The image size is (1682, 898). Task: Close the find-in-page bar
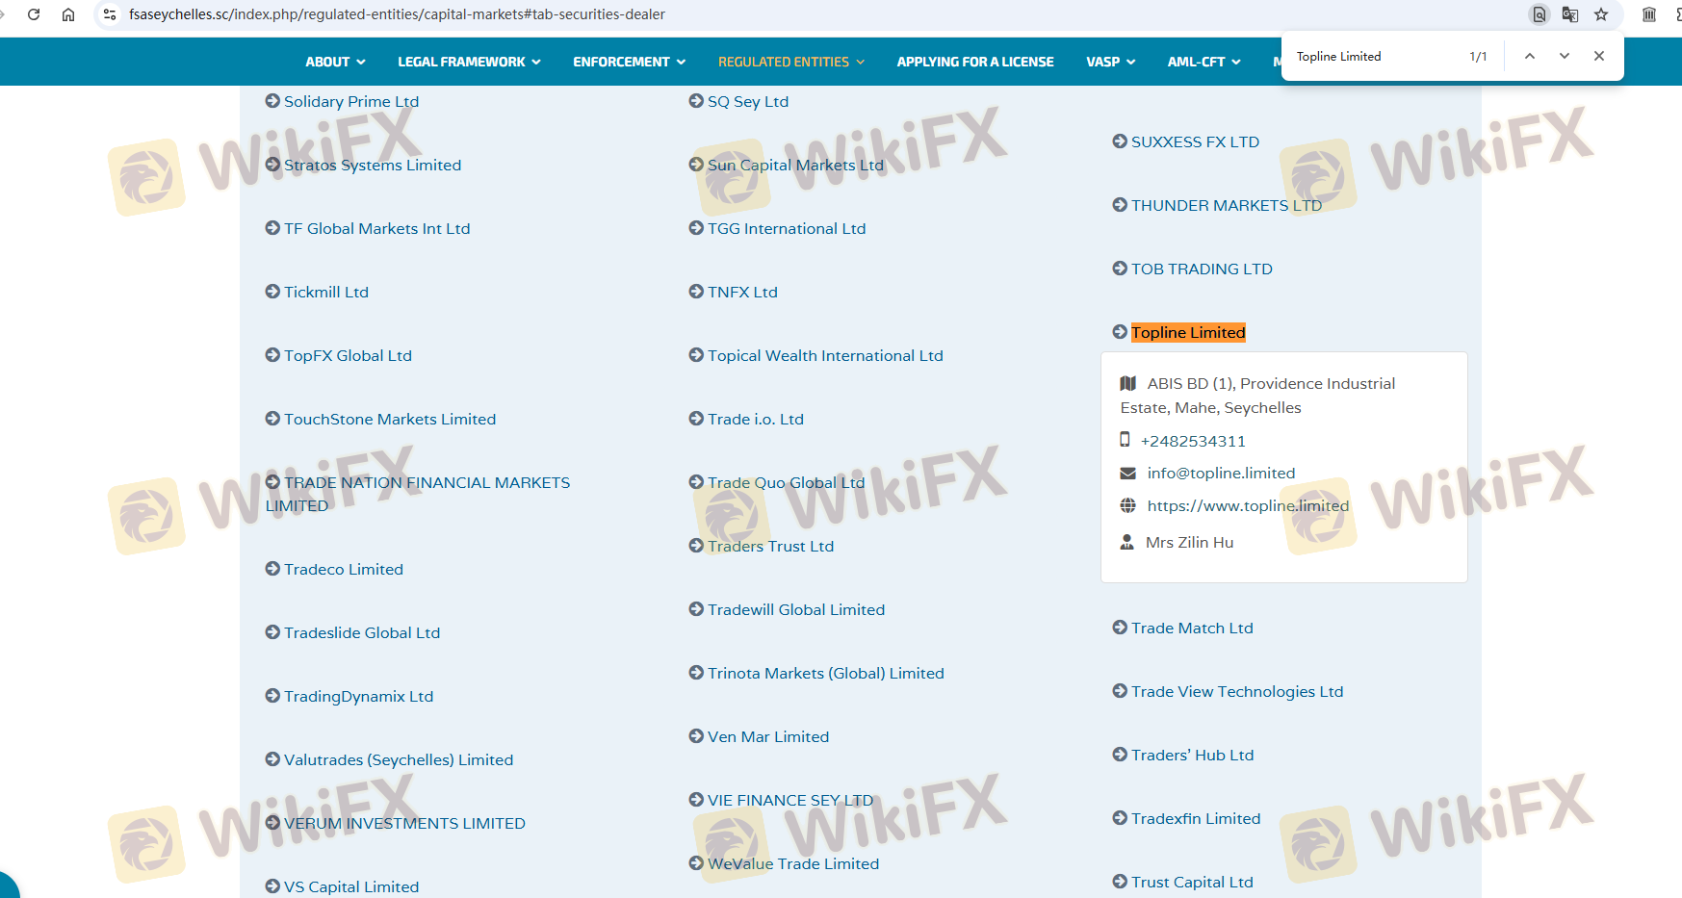pos(1599,56)
